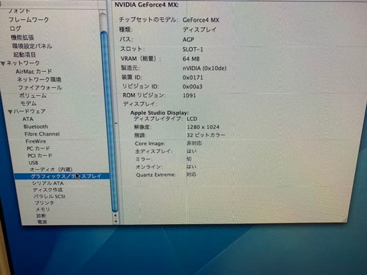The image size is (367, 275).
Task: Select PCI カード in the sidebar
Action: [x=40, y=155]
